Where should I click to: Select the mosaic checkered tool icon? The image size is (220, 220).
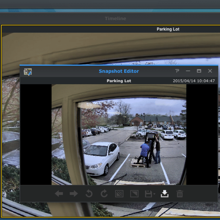(119, 194)
